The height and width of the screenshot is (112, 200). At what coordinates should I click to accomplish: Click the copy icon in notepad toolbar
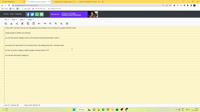point(28,24)
